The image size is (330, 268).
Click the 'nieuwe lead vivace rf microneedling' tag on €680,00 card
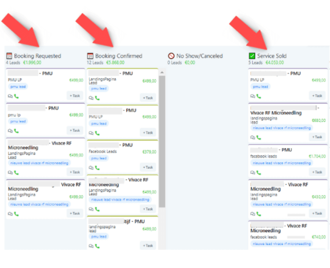tap(282, 128)
